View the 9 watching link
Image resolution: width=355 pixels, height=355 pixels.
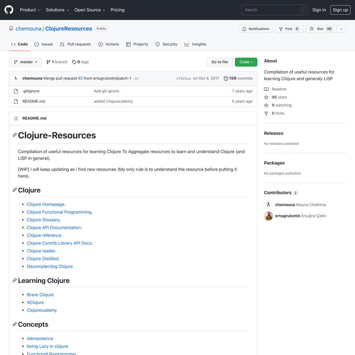(278, 105)
